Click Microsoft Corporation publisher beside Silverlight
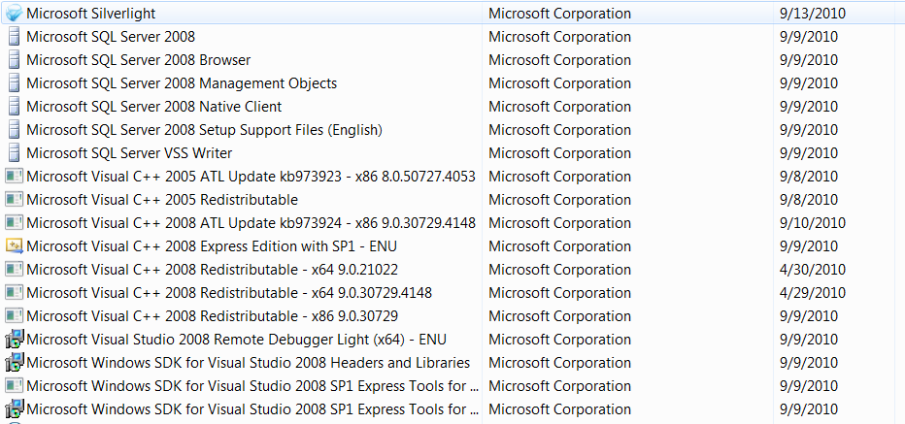Screen dimensions: 905x424 click(x=559, y=14)
